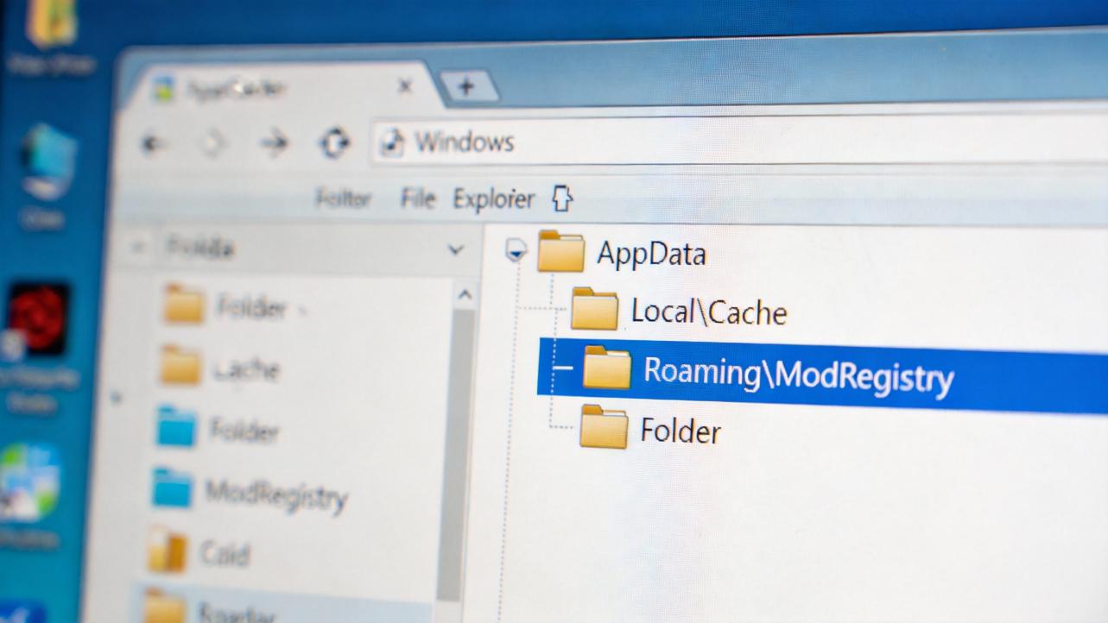Open the File menu

coord(418,199)
